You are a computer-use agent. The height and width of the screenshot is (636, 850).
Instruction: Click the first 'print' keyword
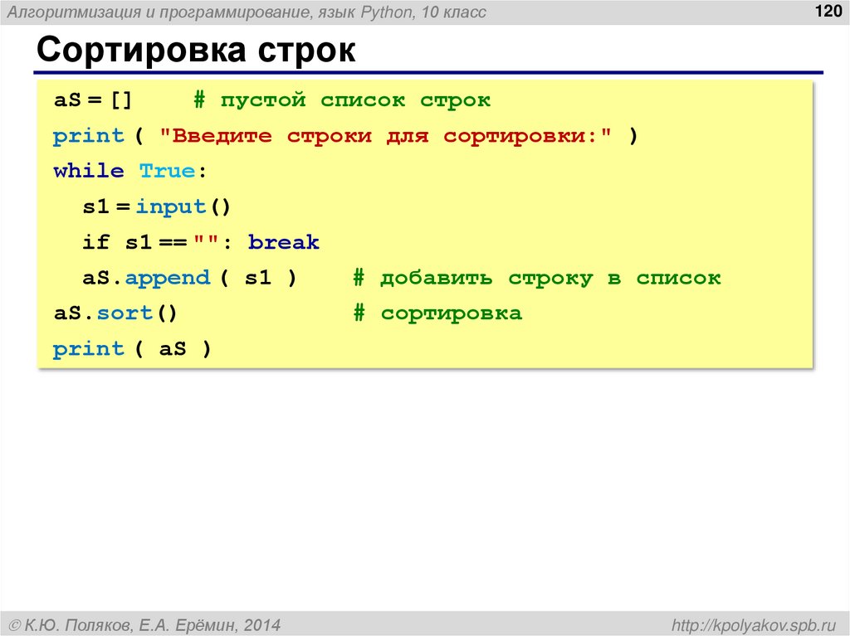(88, 136)
